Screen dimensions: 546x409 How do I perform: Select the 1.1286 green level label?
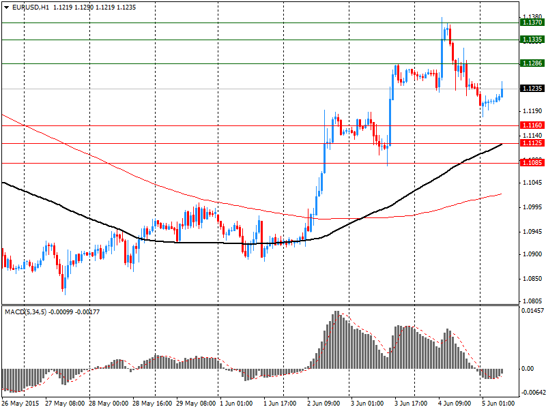point(532,63)
